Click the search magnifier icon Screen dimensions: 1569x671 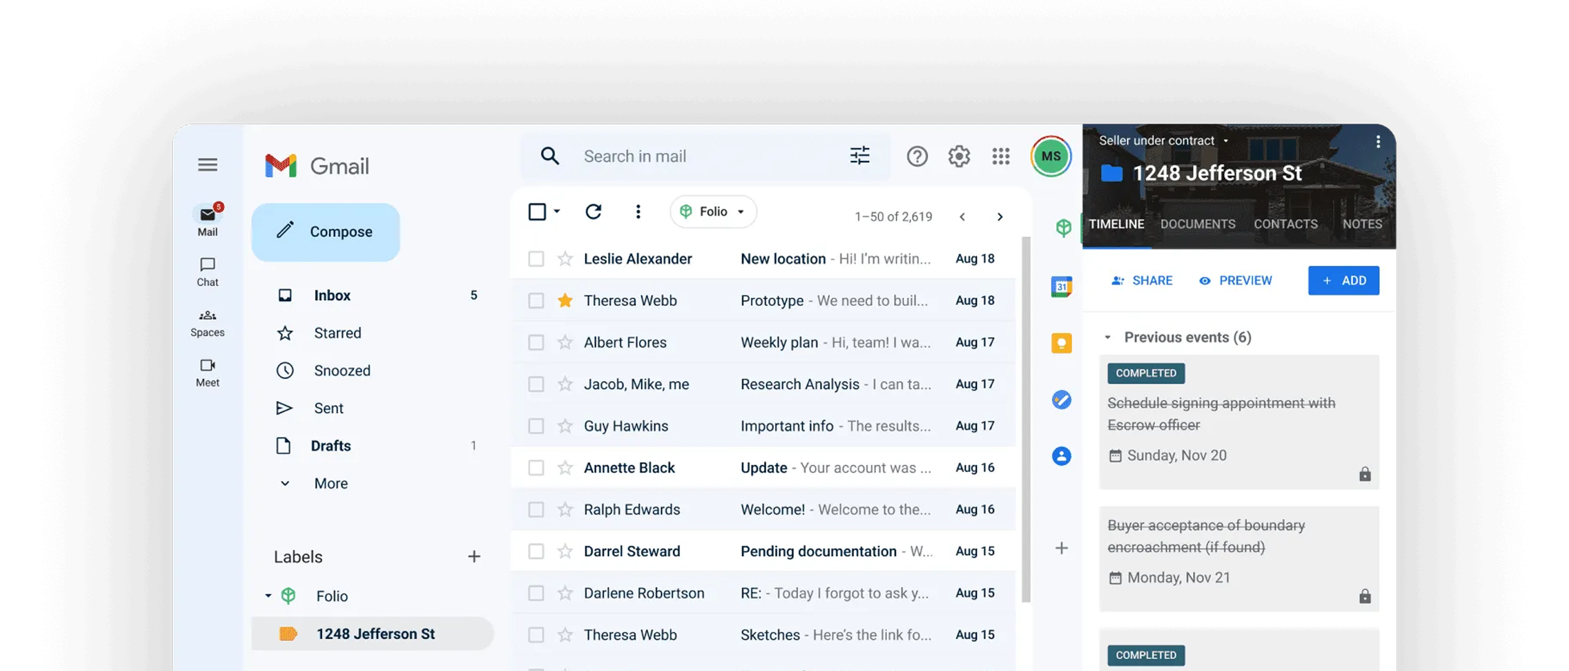click(x=550, y=156)
